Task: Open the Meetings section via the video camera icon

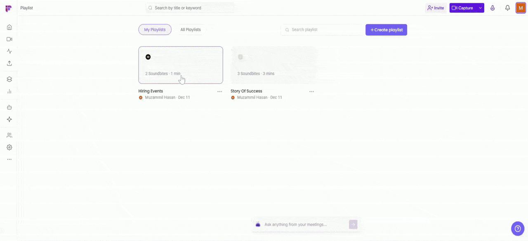Action: click(x=9, y=39)
